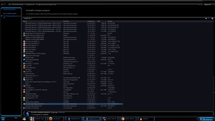The width and height of the screenshot is (215, 121).
Task: Select The Witcher 2 program row
Action: point(73,88)
